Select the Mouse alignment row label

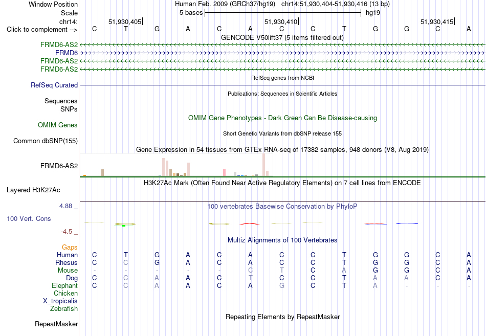68,271
